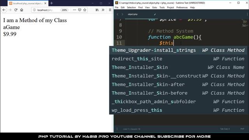249x140 pixels.
Task: Reset the 200% zoom level badge
Action: 64,10
